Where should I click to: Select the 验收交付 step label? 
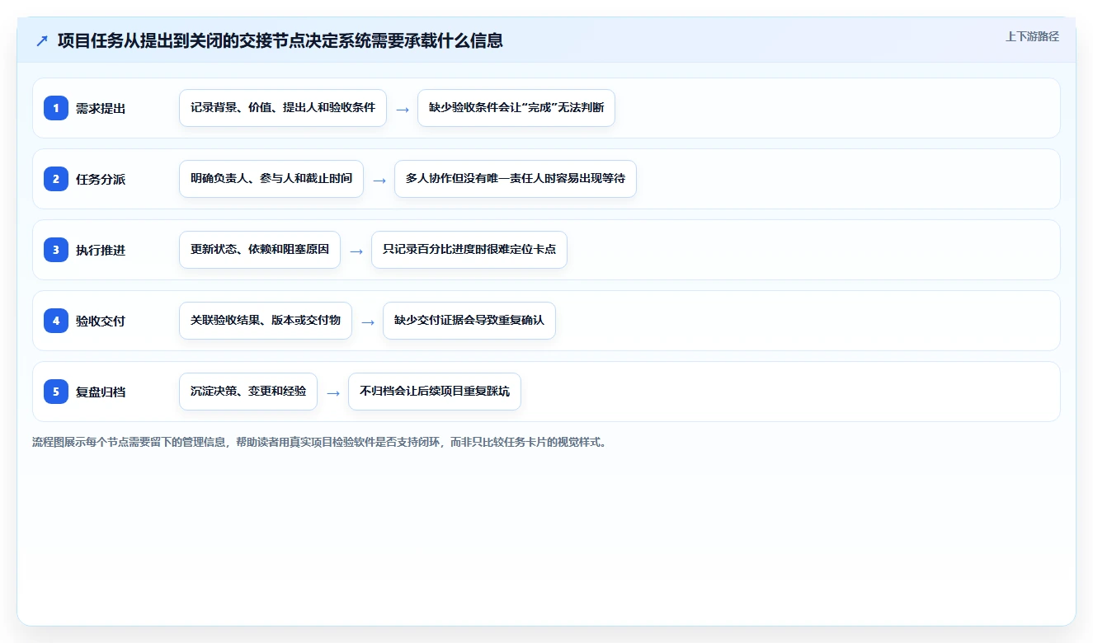[101, 321]
